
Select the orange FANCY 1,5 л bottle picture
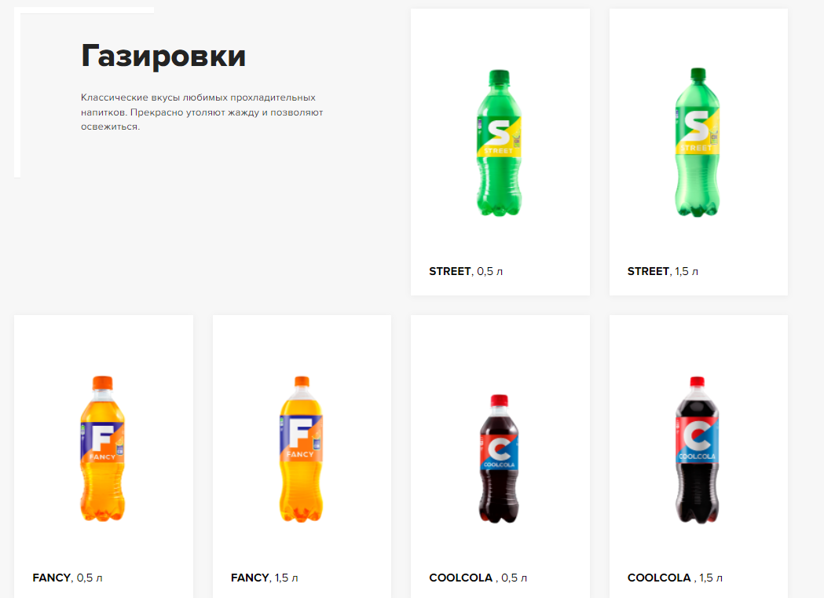(x=301, y=449)
